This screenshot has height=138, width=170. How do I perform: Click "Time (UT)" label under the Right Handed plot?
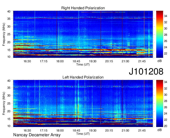(x=83, y=64)
